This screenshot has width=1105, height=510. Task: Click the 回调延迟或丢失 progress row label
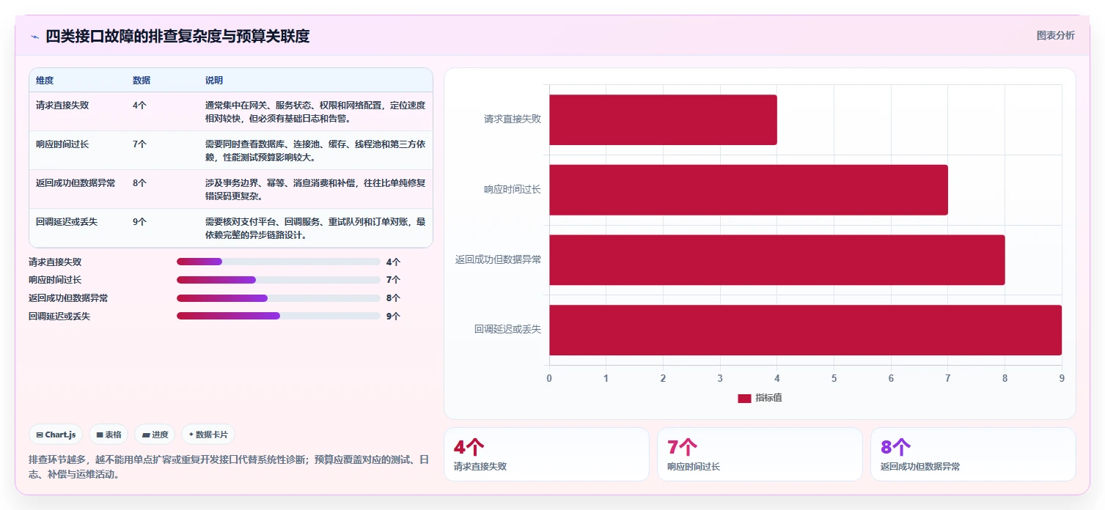(x=59, y=317)
